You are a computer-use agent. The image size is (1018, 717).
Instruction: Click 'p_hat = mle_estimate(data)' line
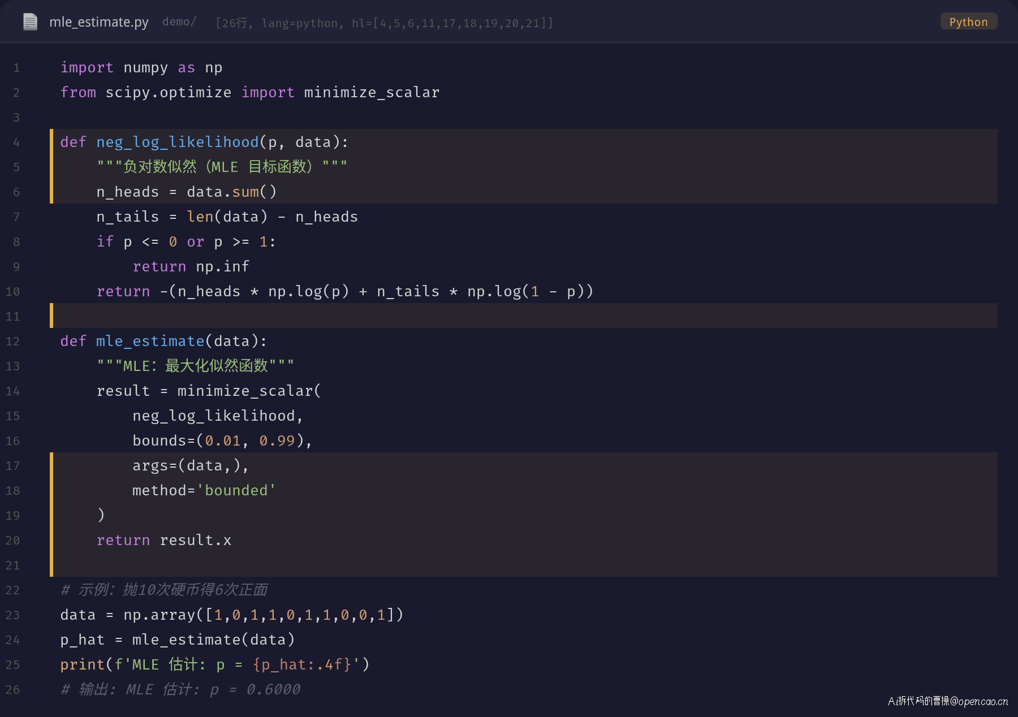click(178, 640)
